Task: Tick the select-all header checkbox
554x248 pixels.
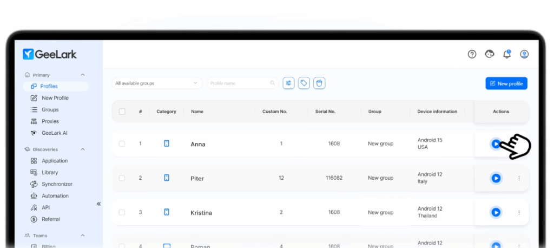Action: click(x=122, y=112)
